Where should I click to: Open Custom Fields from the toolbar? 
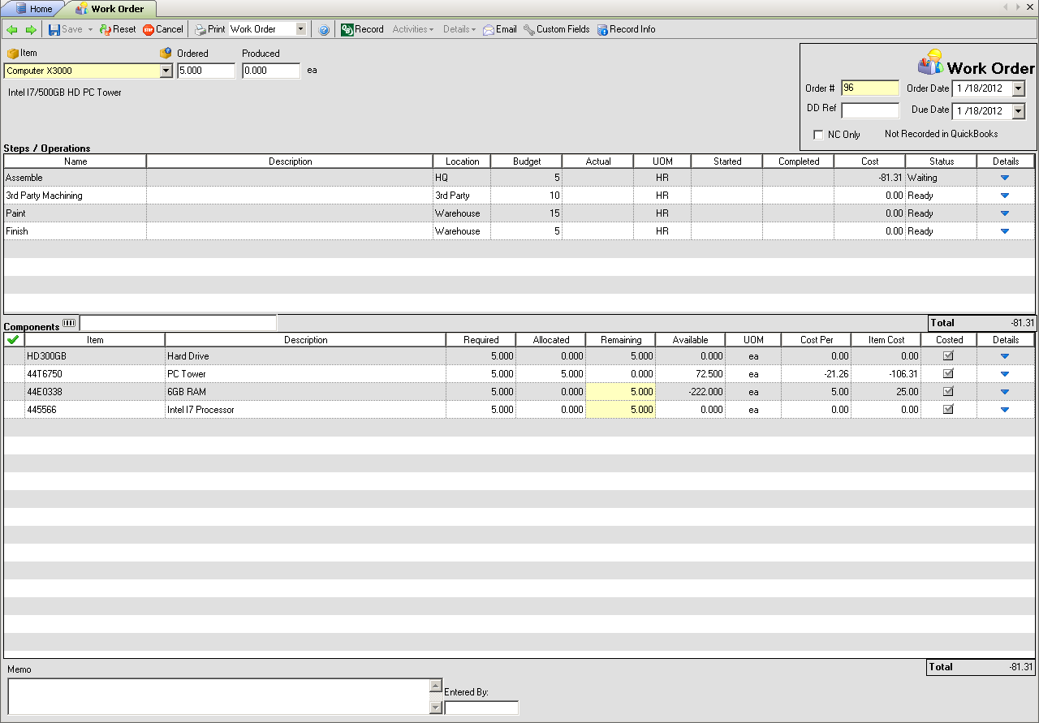pos(557,29)
